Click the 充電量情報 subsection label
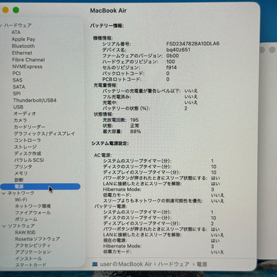 tap(105, 85)
